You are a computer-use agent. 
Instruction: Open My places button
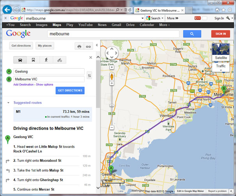pos(45,46)
